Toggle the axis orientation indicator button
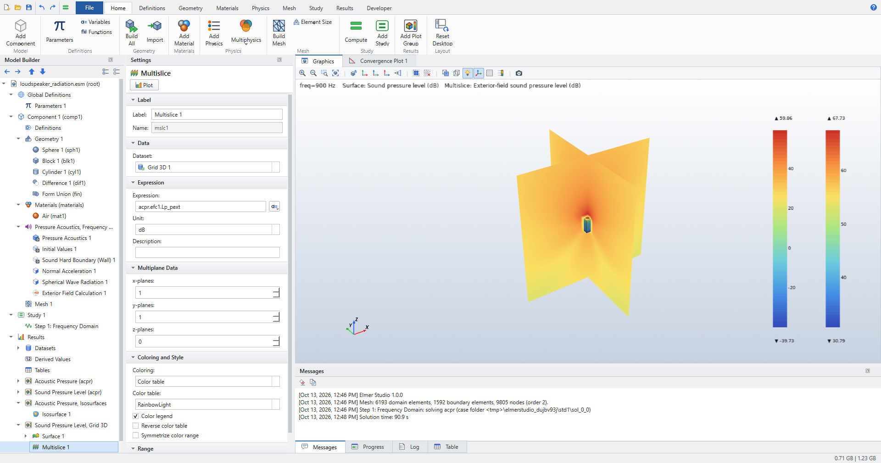The image size is (881, 463). pyautogui.click(x=479, y=73)
